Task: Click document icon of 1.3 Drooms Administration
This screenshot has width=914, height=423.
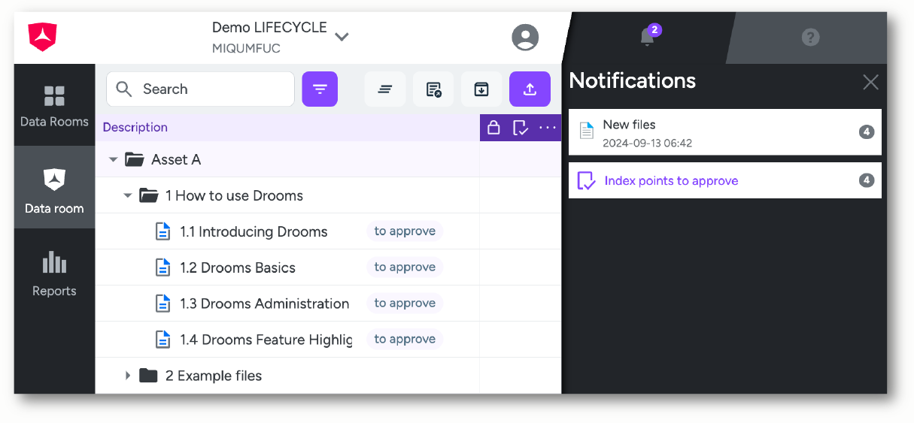Action: point(162,304)
